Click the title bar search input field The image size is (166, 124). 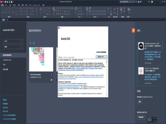128,2
